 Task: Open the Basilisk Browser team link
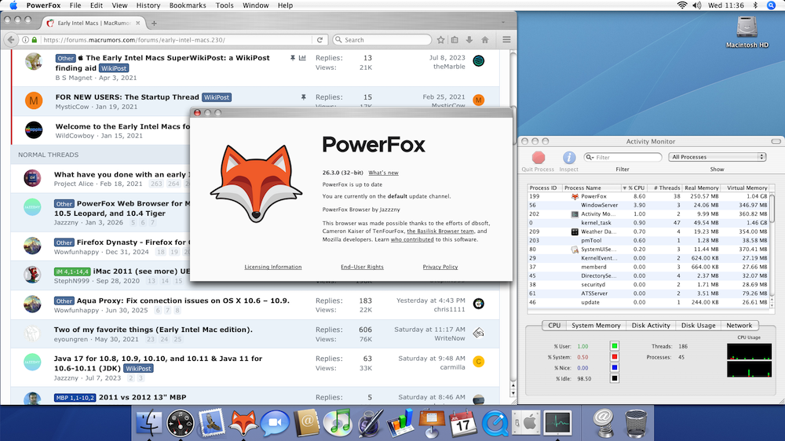[440, 231]
